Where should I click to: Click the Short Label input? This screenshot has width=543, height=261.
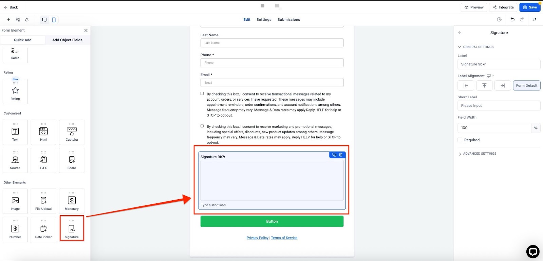pyautogui.click(x=499, y=106)
